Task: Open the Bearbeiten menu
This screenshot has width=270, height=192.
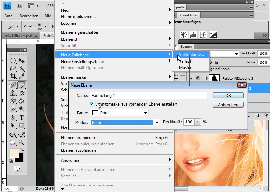Action: click(29, 16)
